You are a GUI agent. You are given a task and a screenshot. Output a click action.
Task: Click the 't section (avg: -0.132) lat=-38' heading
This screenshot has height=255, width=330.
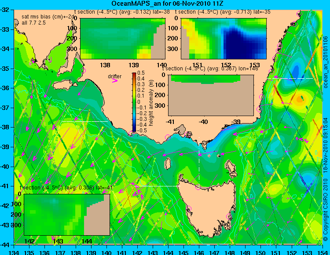click(122, 12)
